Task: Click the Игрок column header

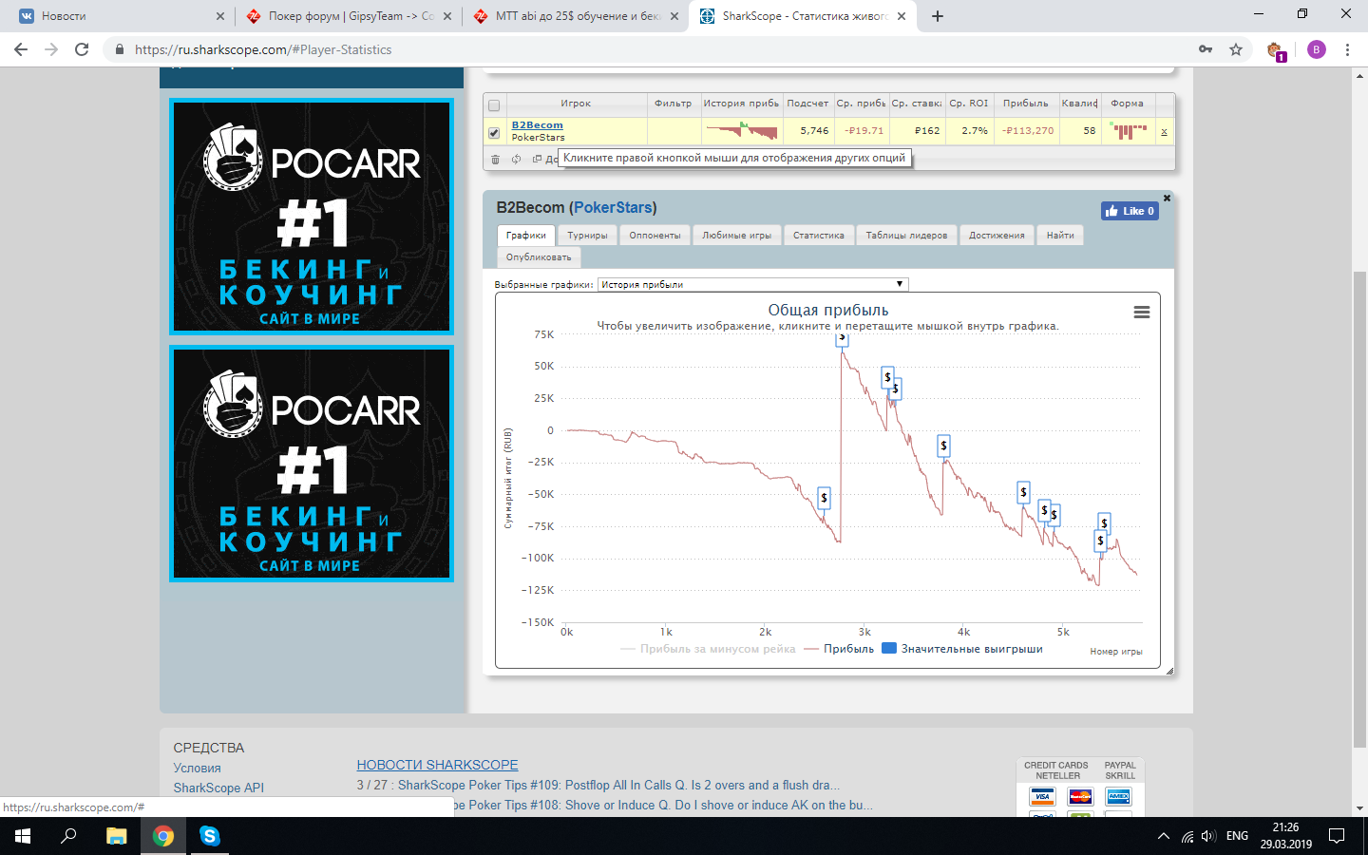Action: tap(576, 104)
